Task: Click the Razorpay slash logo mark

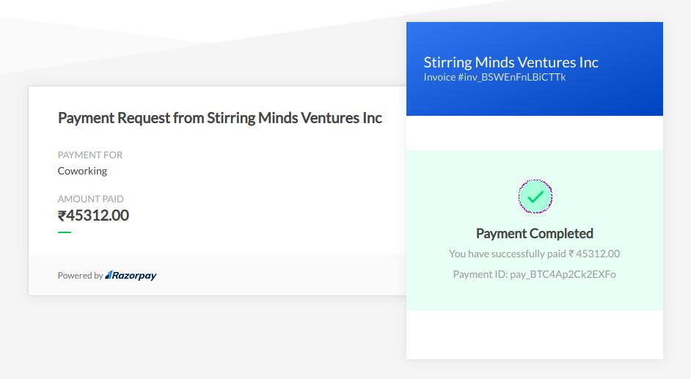Action: click(x=108, y=276)
